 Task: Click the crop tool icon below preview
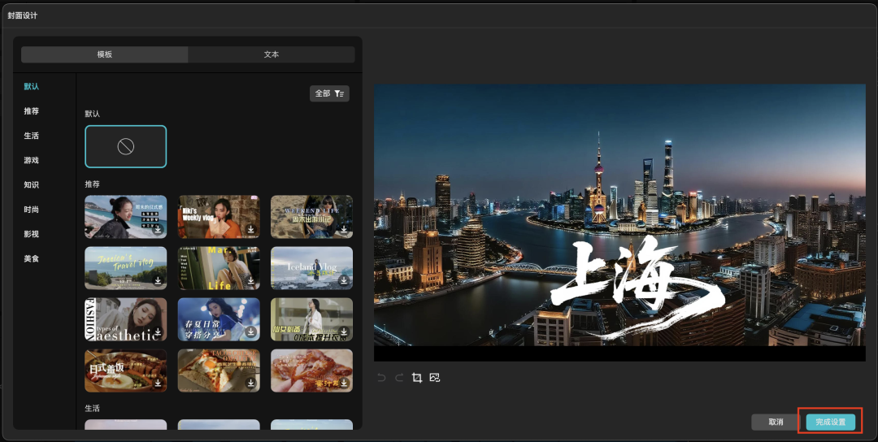click(417, 378)
